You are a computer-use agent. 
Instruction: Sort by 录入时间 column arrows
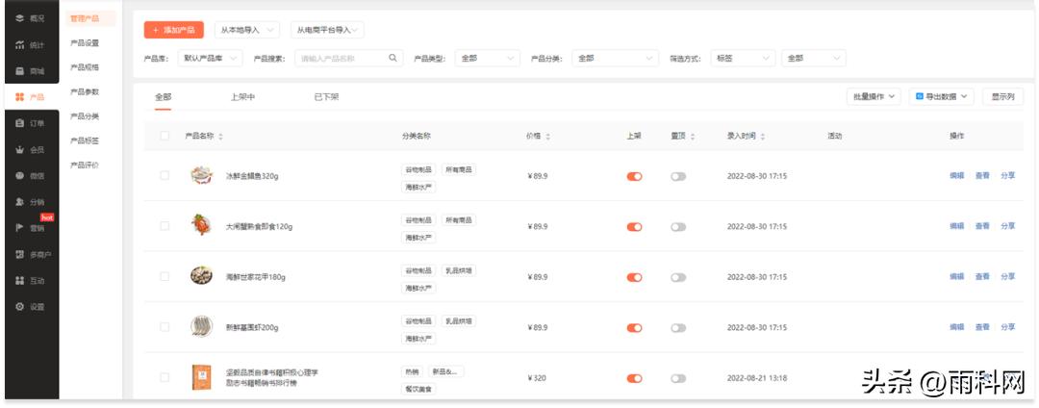click(x=763, y=137)
